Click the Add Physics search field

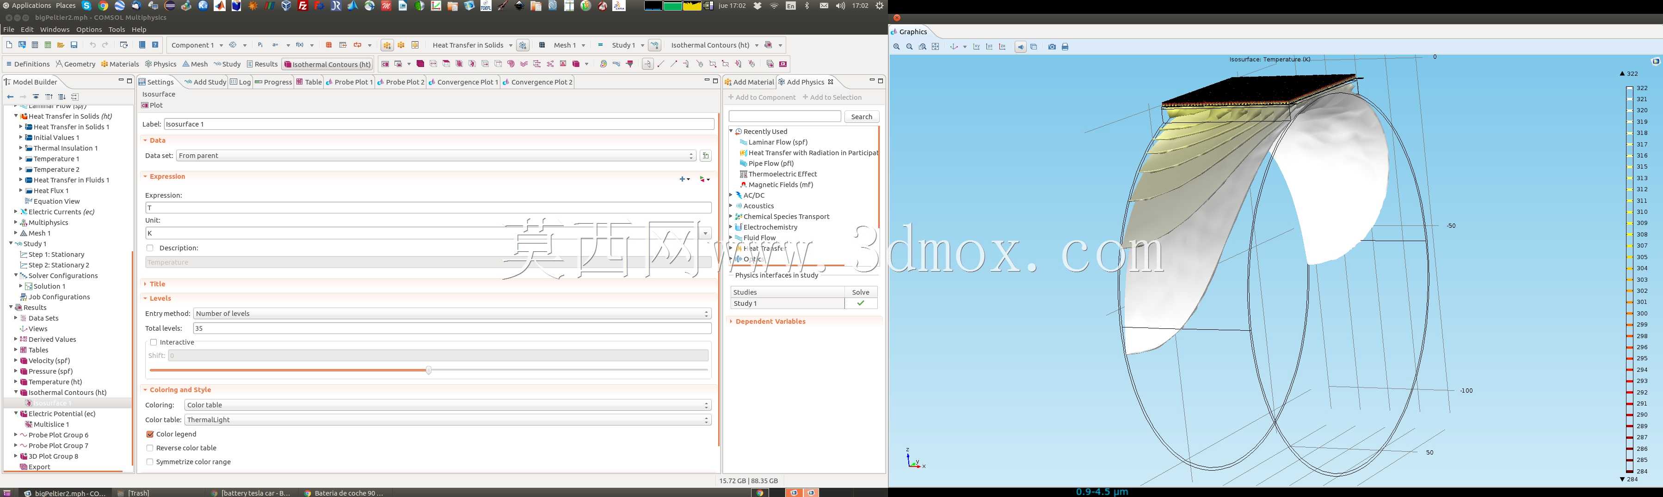point(784,117)
